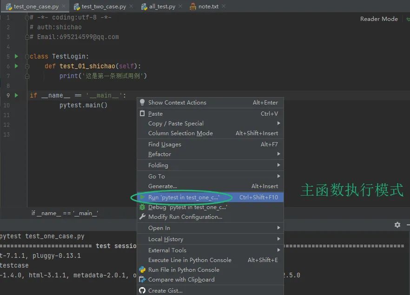Click inspection checkmark widget beside Reader Mode
The height and width of the screenshot is (295, 410).
(x=408, y=19)
